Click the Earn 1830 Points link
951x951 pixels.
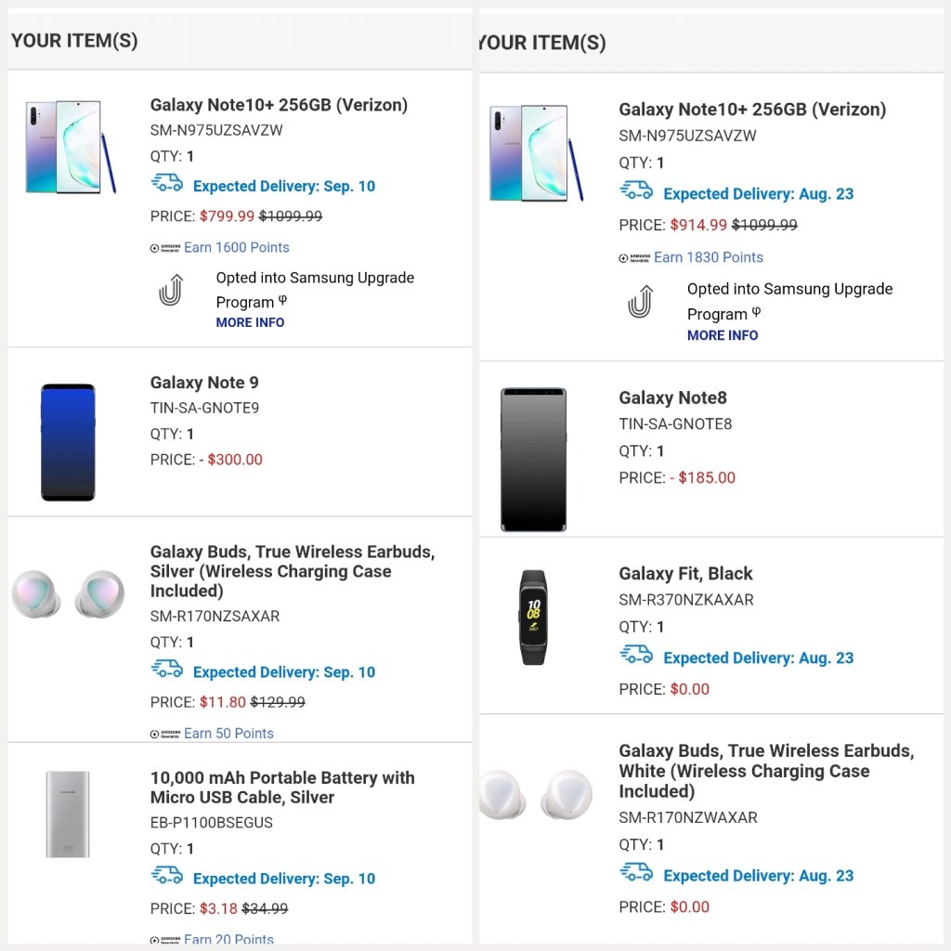709,257
